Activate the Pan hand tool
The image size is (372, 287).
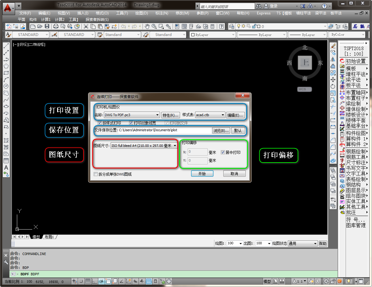coord(147,26)
